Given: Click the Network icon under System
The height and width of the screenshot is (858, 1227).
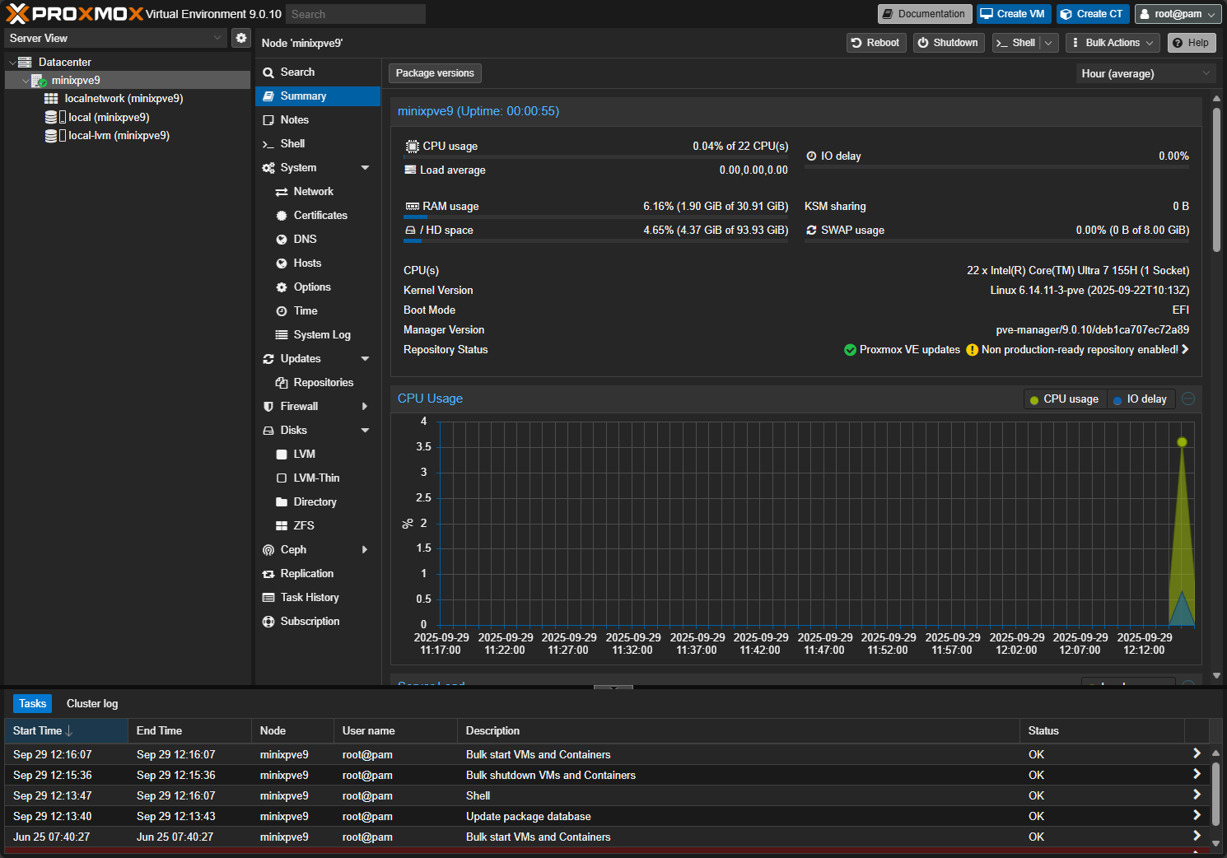Looking at the screenshot, I should click(281, 191).
